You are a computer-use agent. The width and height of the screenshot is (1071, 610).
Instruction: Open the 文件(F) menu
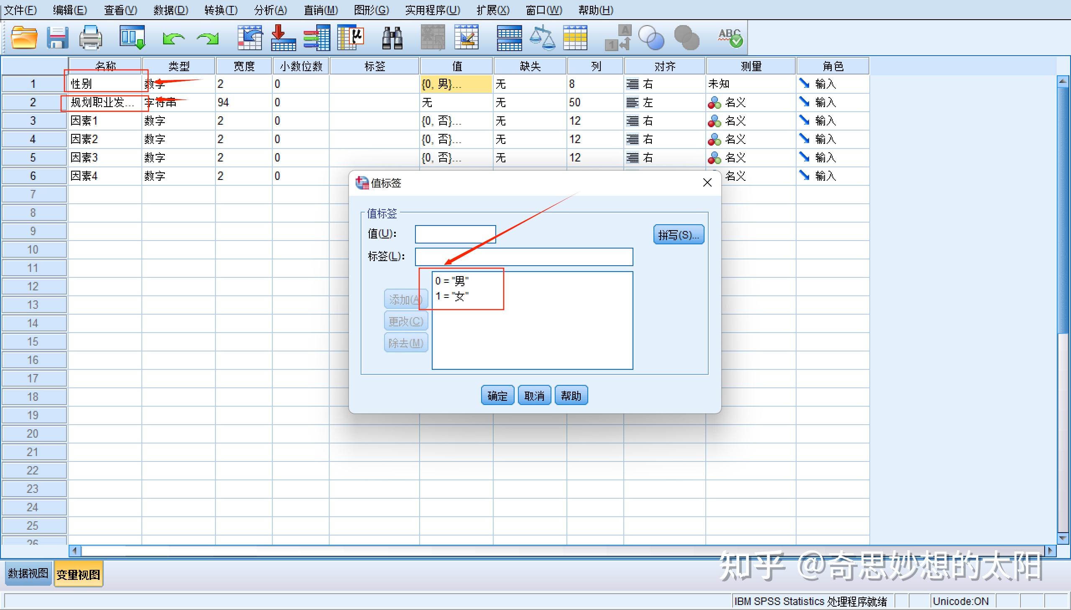[x=20, y=10]
